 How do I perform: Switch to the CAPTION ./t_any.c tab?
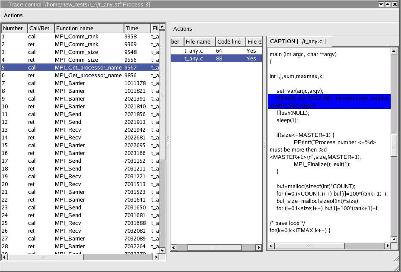[x=298, y=41]
